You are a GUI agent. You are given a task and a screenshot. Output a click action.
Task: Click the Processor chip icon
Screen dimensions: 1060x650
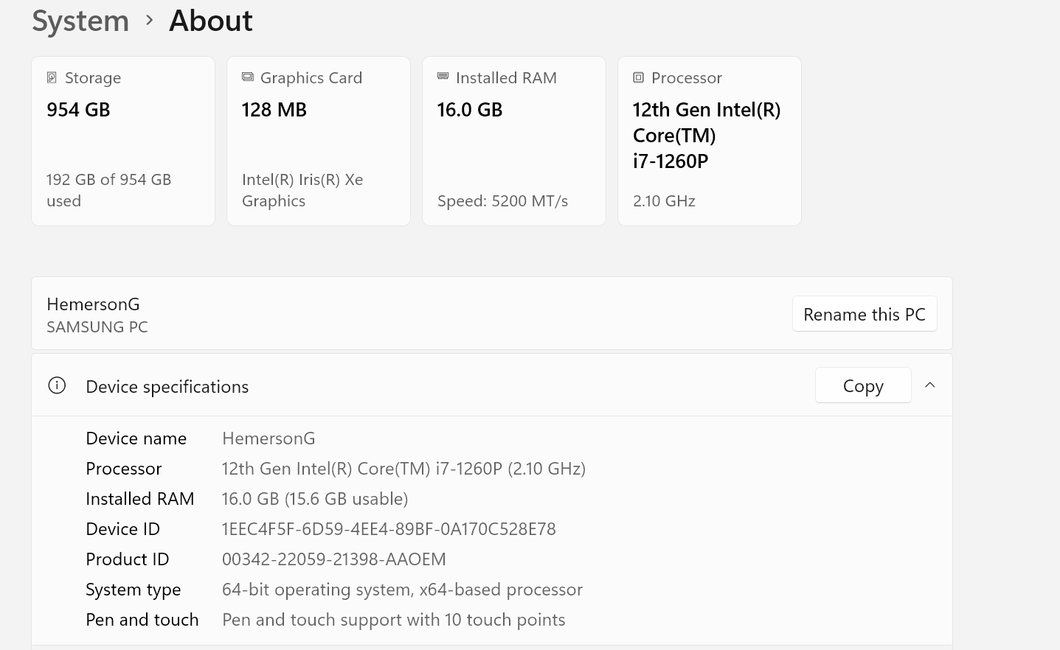[639, 77]
